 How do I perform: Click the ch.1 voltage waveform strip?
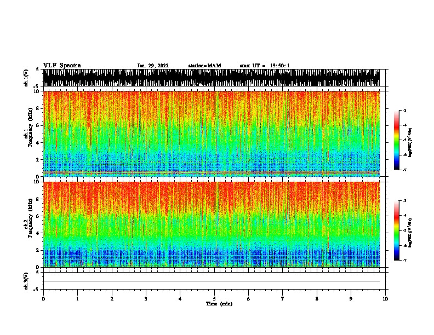[x=212, y=78]
